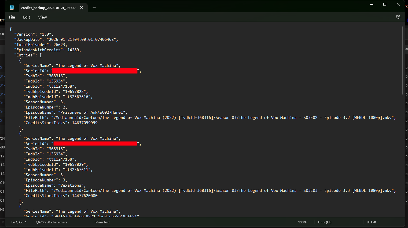Click the TvdbEpisodeId "10657828" line
The image size is (408, 228).
(x=56, y=91)
